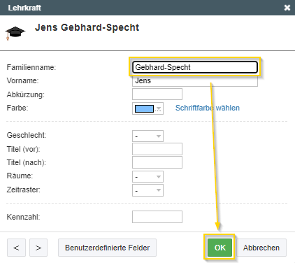
Task: Open Benutzerdefinierte Felder
Action: [x=107, y=248]
